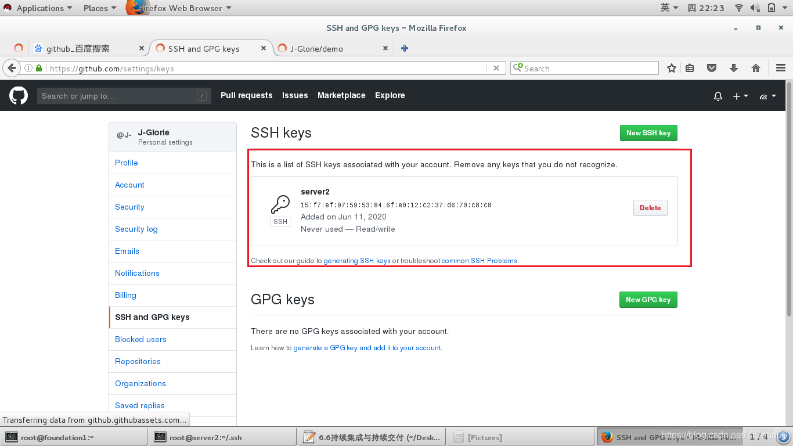Switch to Pictures window in taskbar
Viewport: 793px width, 446px height.
pyautogui.click(x=520, y=437)
